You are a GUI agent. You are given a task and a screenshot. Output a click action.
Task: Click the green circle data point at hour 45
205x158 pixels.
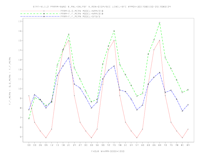[x=114, y=31]
